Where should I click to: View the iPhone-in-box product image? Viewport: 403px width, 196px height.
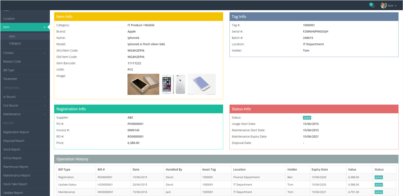pos(143,84)
